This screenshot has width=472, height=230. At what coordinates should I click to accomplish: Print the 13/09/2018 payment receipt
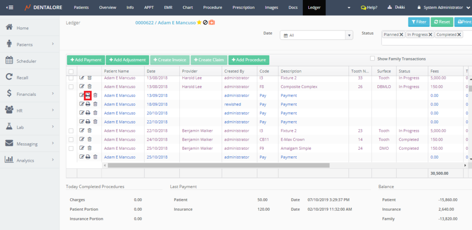coord(88,95)
